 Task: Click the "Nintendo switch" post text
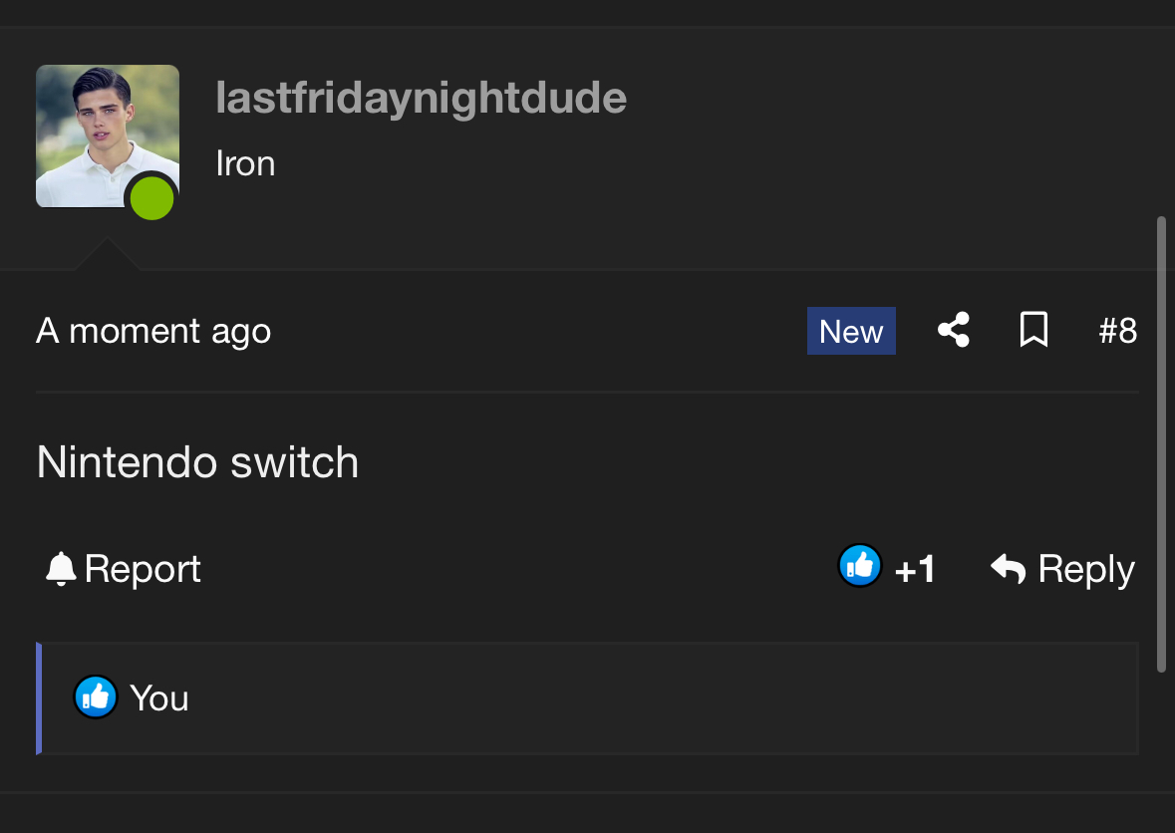point(197,462)
